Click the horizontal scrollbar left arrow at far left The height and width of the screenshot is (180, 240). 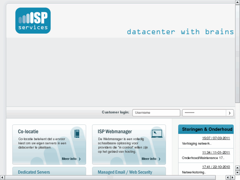pos(2,178)
